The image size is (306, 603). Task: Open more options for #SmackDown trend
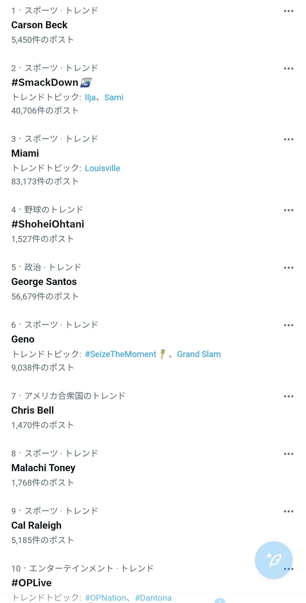(x=288, y=69)
